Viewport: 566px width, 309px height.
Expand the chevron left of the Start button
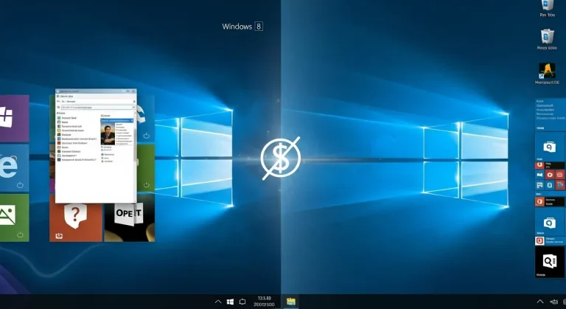(218, 302)
